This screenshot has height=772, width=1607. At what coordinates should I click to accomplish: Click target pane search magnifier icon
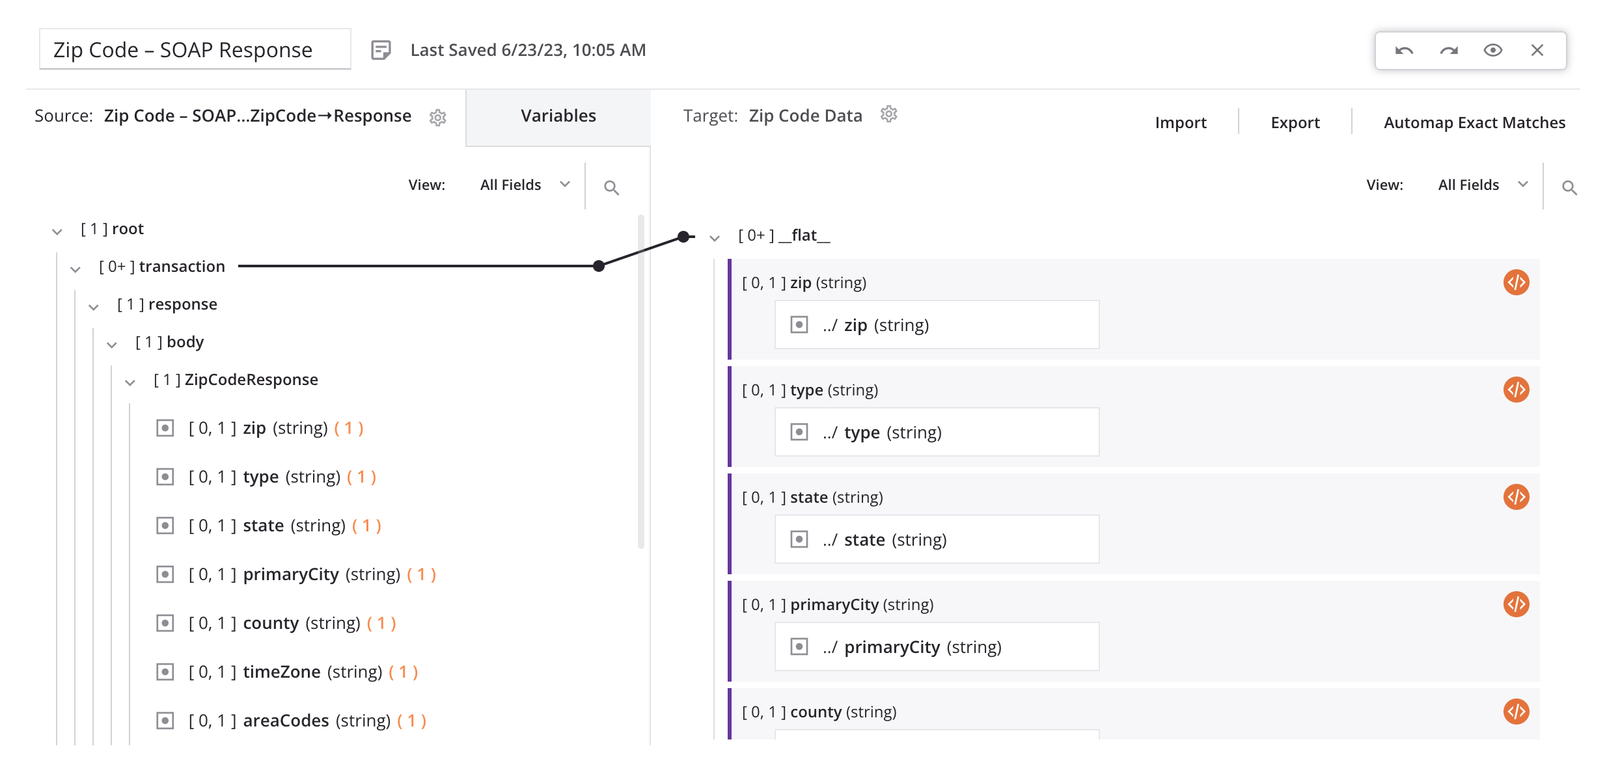click(1569, 188)
